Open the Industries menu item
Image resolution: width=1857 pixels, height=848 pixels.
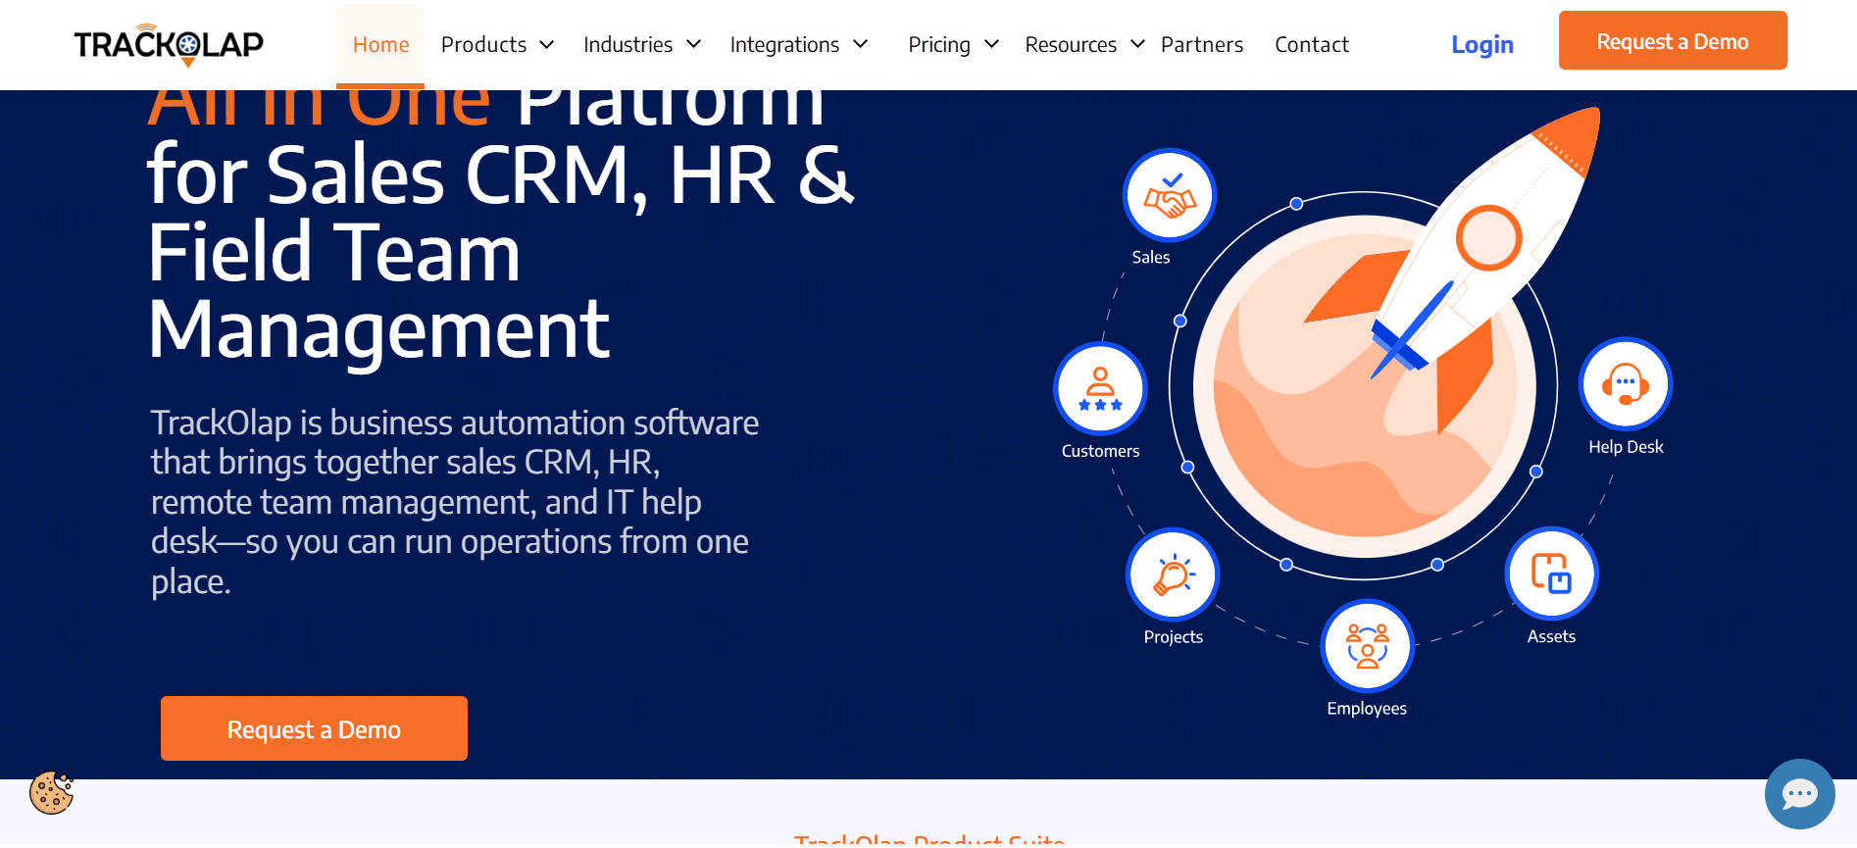(x=627, y=45)
